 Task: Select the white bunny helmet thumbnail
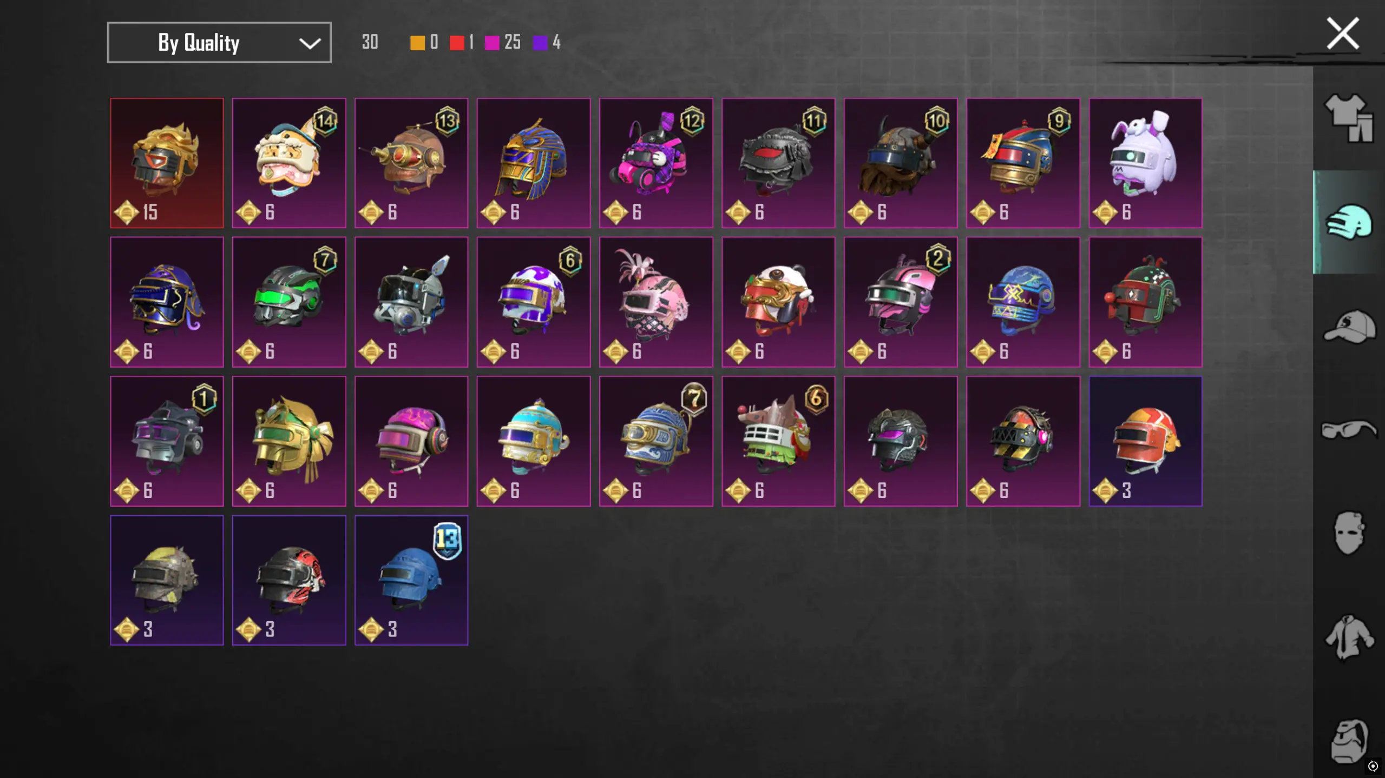tap(1145, 163)
